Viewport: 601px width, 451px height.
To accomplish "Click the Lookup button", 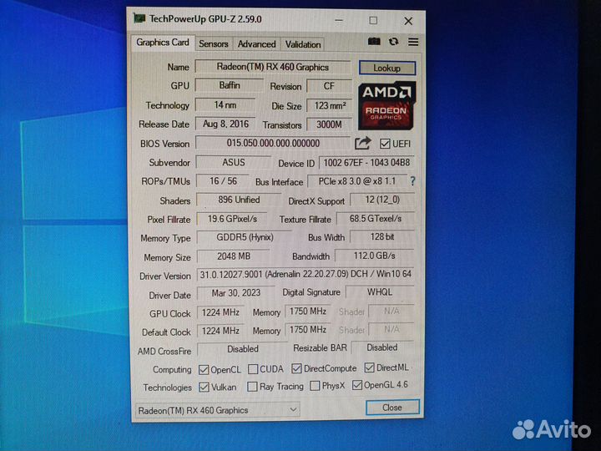I will click(387, 68).
